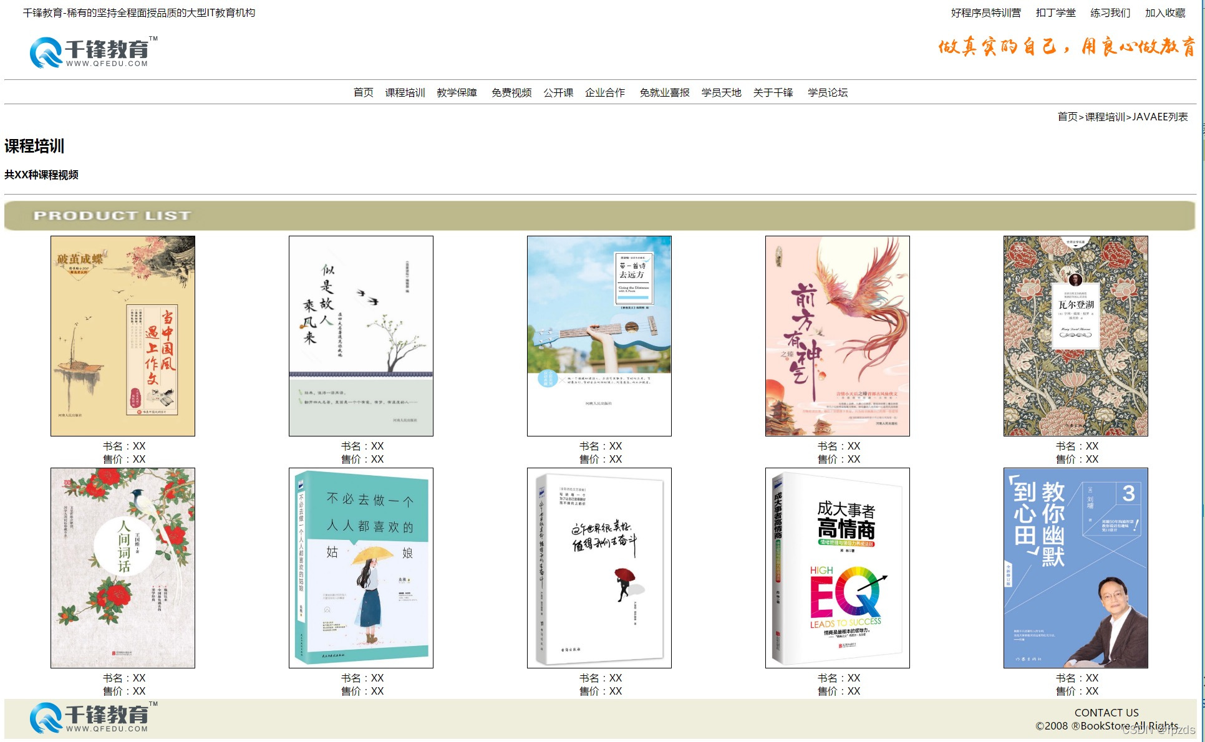Screen dimensions: 1205x742
Task: Click the 千锋教育-稀有的坚持全程面授品质 tagline
Action: [139, 12]
